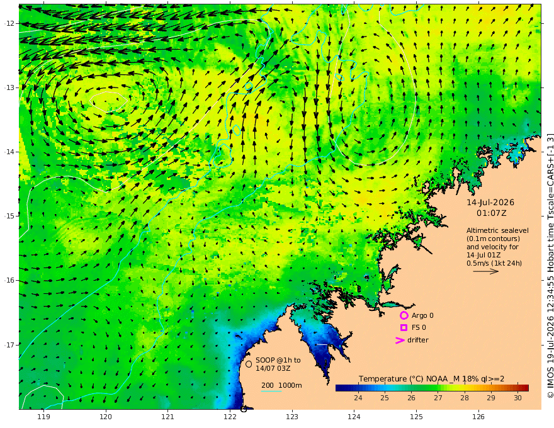Click the '14-Jul-2026' date label
Image resolution: width=554 pixels, height=428 pixels.
coord(490,202)
